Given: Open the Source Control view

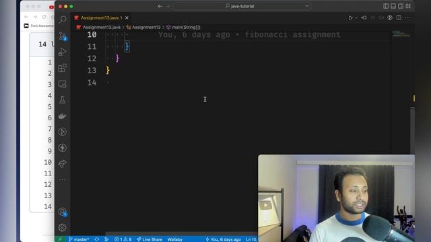Looking at the screenshot, I should (63, 36).
